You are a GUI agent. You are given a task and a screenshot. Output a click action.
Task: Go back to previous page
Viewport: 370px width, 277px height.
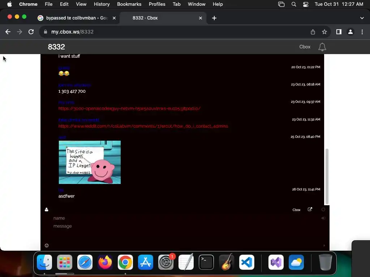(8, 32)
